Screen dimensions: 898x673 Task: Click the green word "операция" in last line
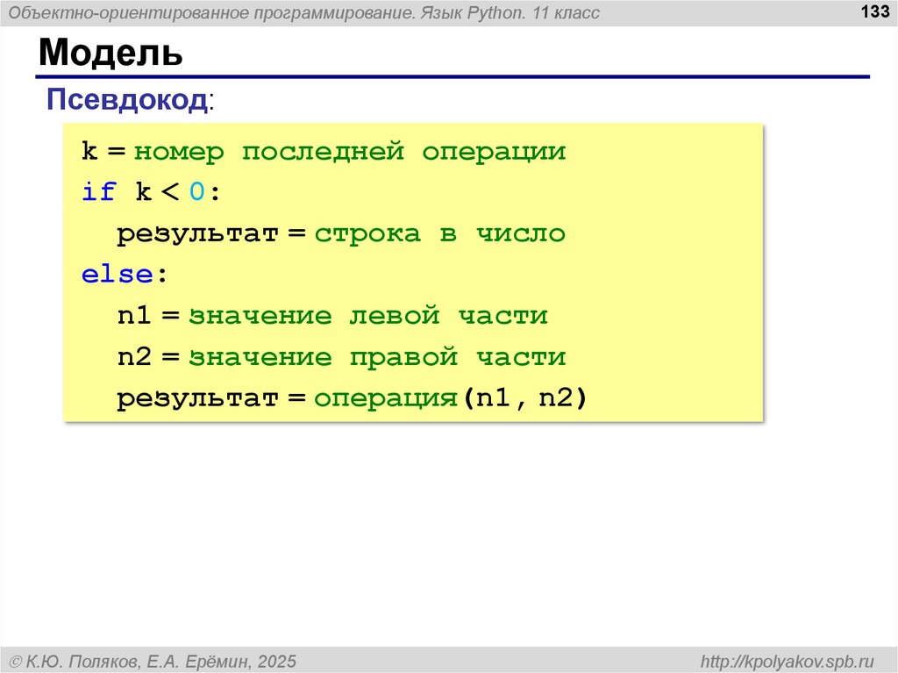click(386, 399)
